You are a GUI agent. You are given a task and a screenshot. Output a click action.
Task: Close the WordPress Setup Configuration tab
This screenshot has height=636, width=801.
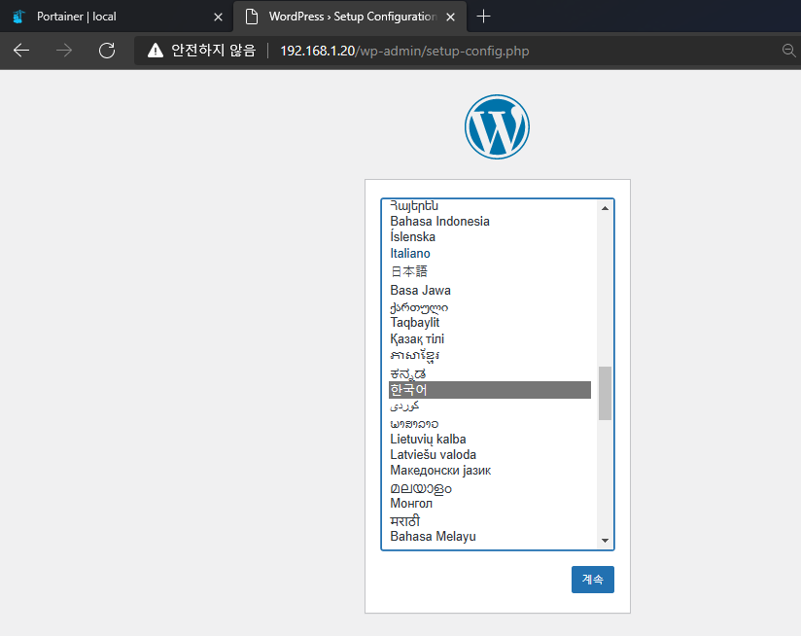[x=451, y=17]
